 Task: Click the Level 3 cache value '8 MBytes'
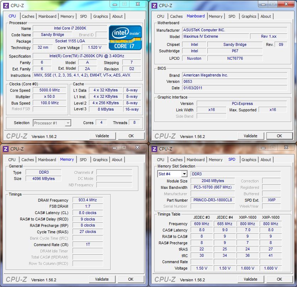(106, 109)
